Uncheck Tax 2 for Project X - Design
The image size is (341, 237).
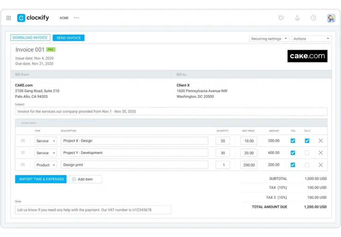coord(307,141)
